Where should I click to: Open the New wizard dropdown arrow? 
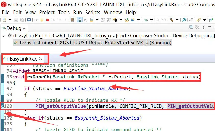(x=10, y=20)
